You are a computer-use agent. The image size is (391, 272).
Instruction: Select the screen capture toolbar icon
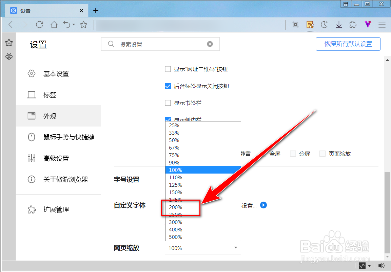[295, 24]
